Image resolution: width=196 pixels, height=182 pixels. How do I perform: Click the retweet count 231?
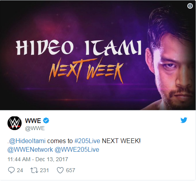click(44, 170)
